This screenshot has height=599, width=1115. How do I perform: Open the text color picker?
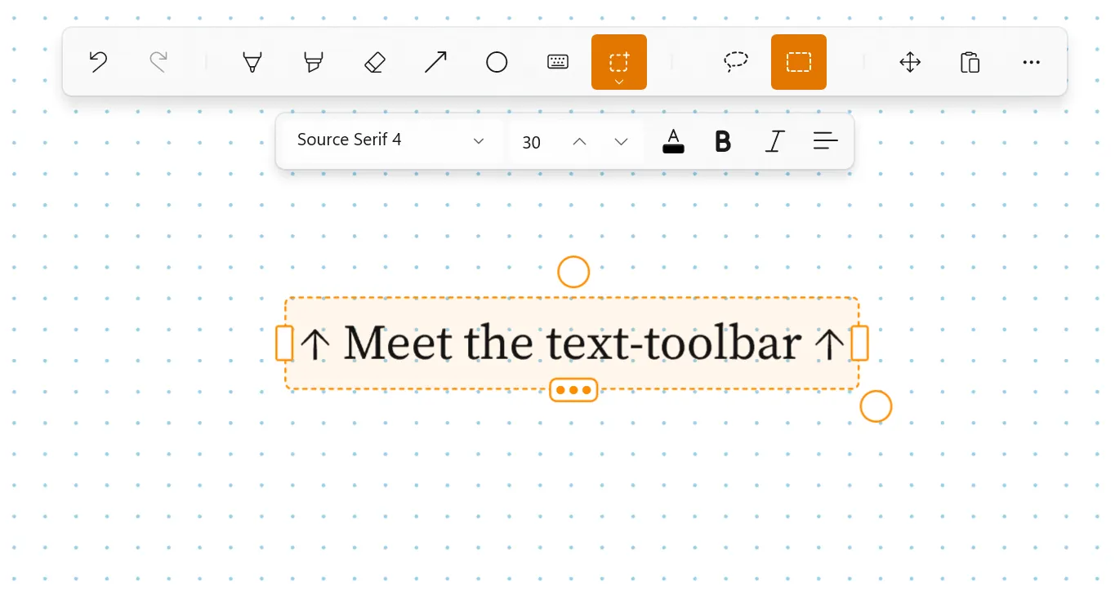coord(673,141)
